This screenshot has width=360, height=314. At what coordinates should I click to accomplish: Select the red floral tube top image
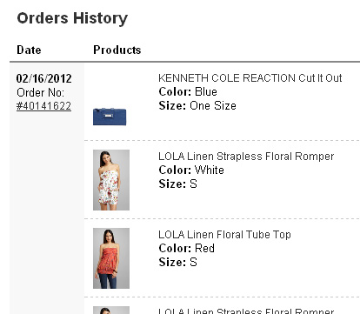point(111,258)
